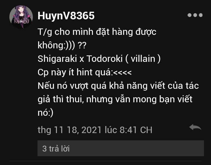211x165 pixels.
Task: Open the HuynV8365 username profile link
Action: pyautogui.click(x=66, y=16)
